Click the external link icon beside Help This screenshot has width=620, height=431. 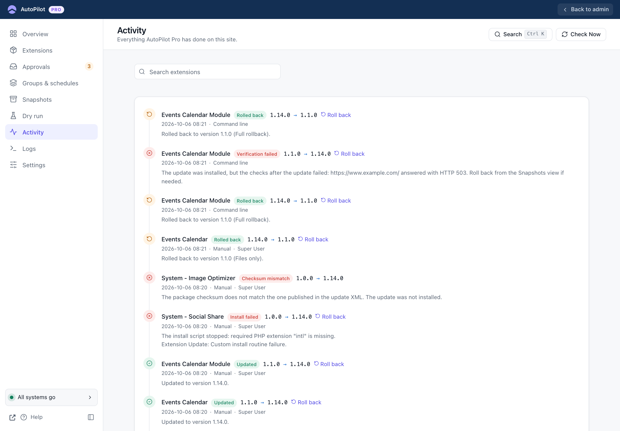pos(12,417)
